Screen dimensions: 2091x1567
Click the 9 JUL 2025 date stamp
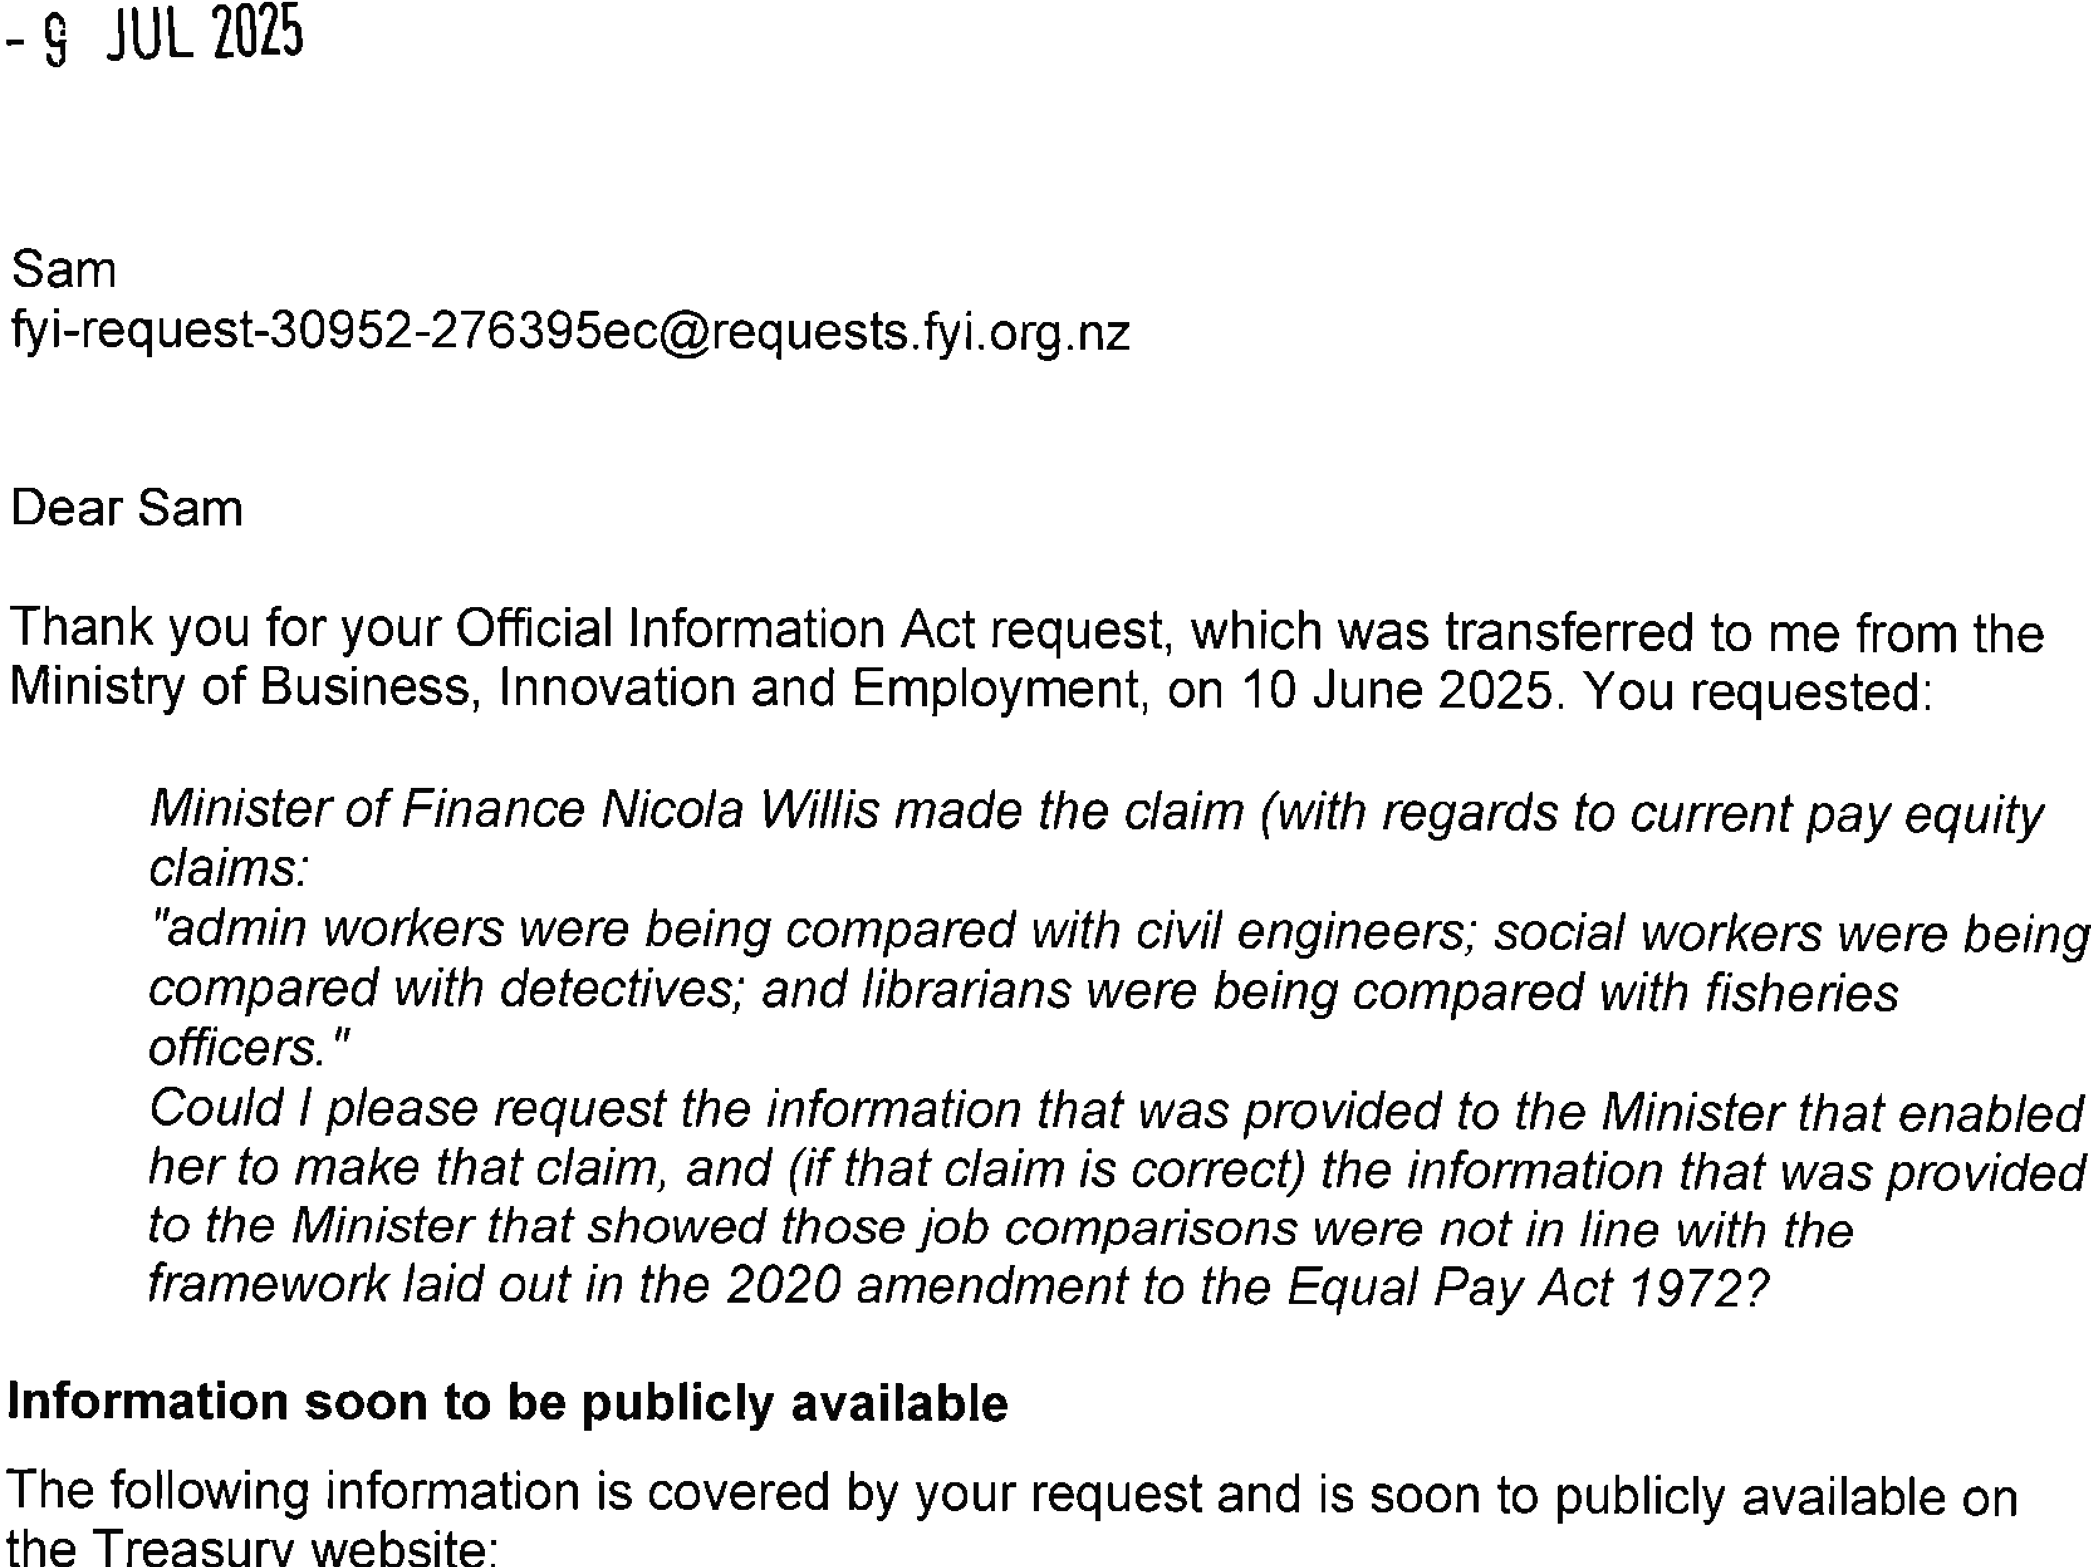(x=155, y=34)
